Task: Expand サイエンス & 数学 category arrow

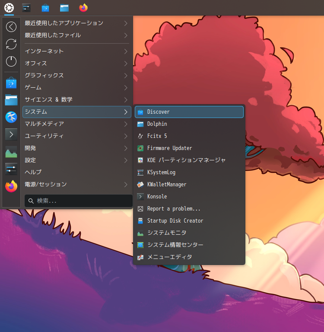Action: tap(126, 99)
